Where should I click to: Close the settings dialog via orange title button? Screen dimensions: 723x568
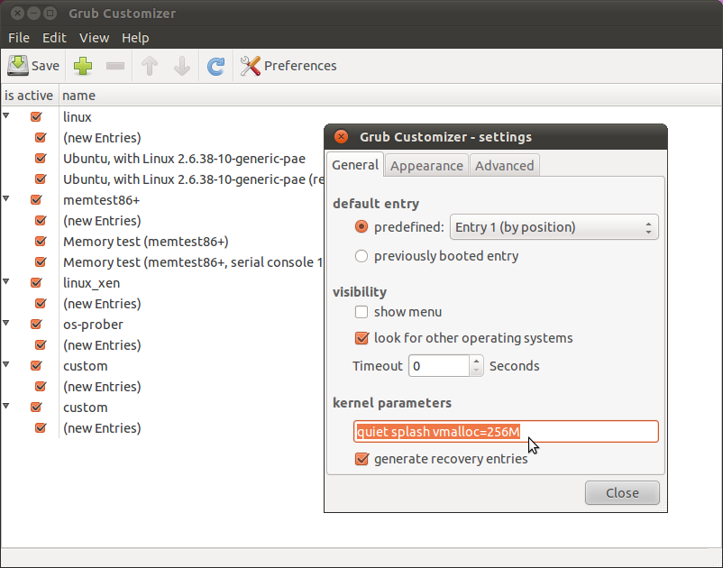pyautogui.click(x=341, y=137)
